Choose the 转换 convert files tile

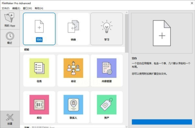[x=73, y=29]
